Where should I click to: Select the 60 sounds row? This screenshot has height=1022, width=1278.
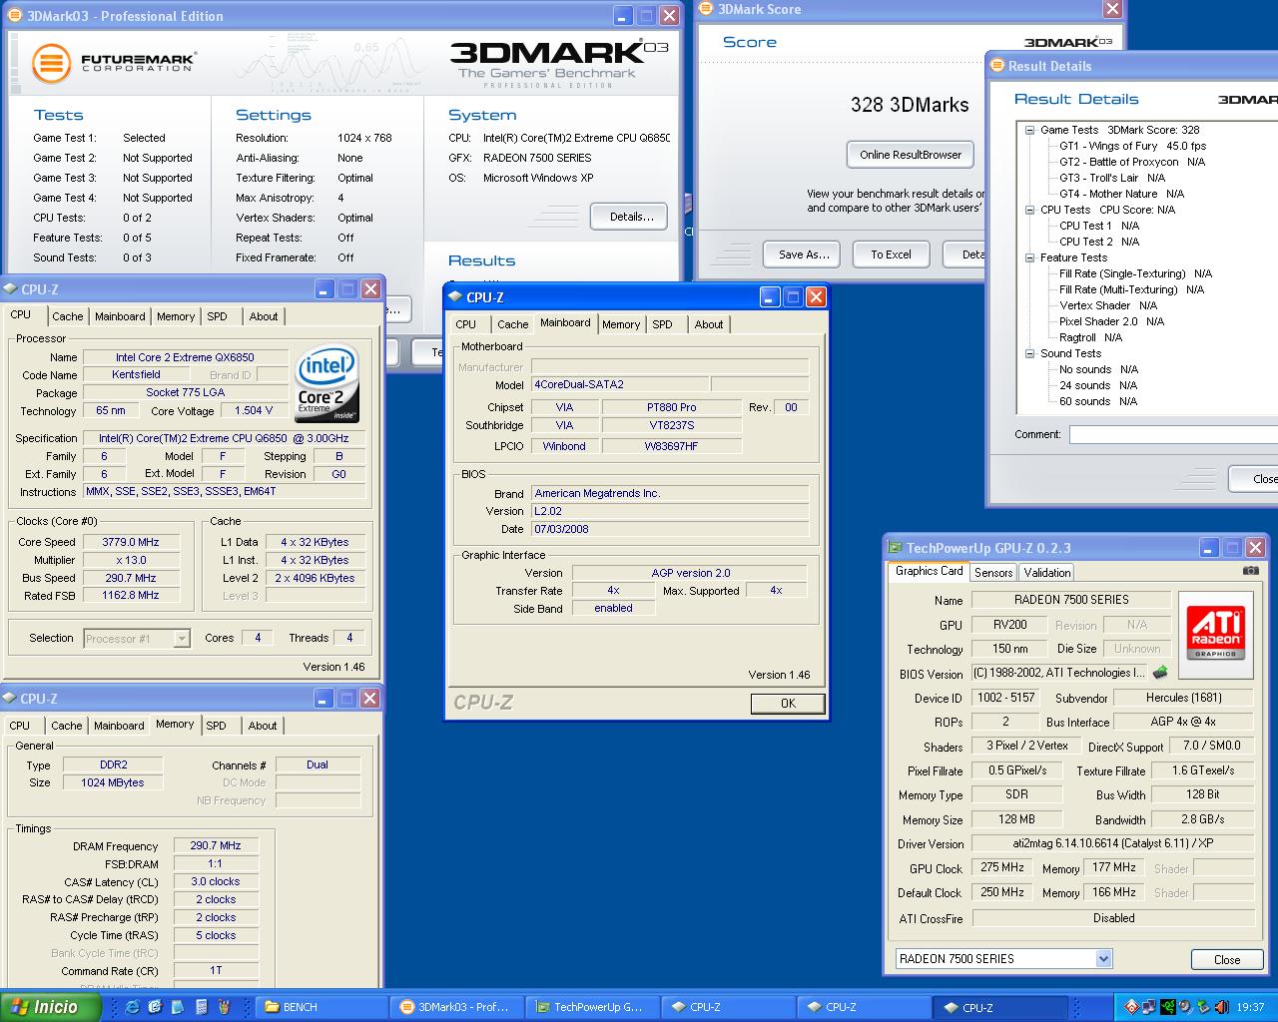pyautogui.click(x=1097, y=401)
